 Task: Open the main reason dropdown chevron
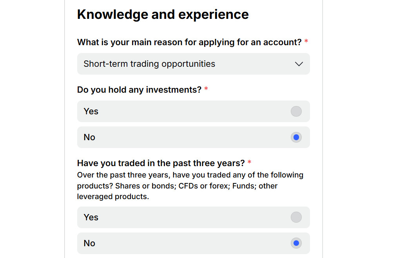[x=299, y=64]
